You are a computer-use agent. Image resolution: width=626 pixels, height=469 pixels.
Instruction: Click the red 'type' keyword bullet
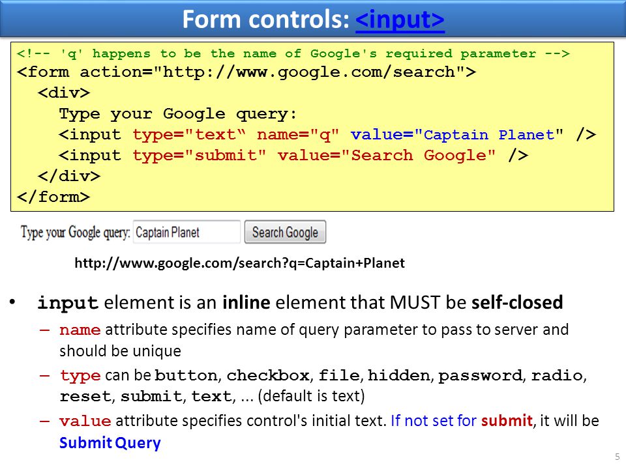coord(80,376)
